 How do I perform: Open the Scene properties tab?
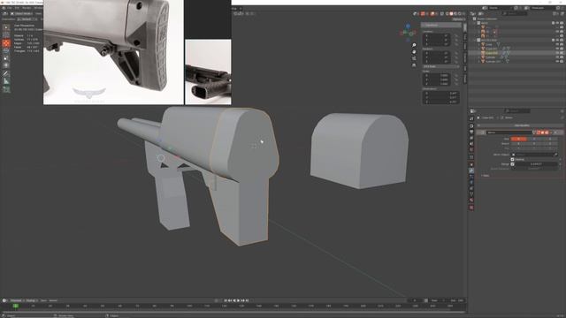(471, 143)
